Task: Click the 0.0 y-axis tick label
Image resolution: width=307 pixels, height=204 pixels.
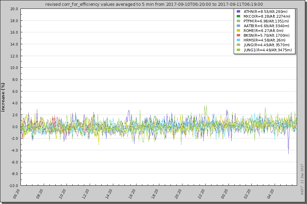Action: 15,127
